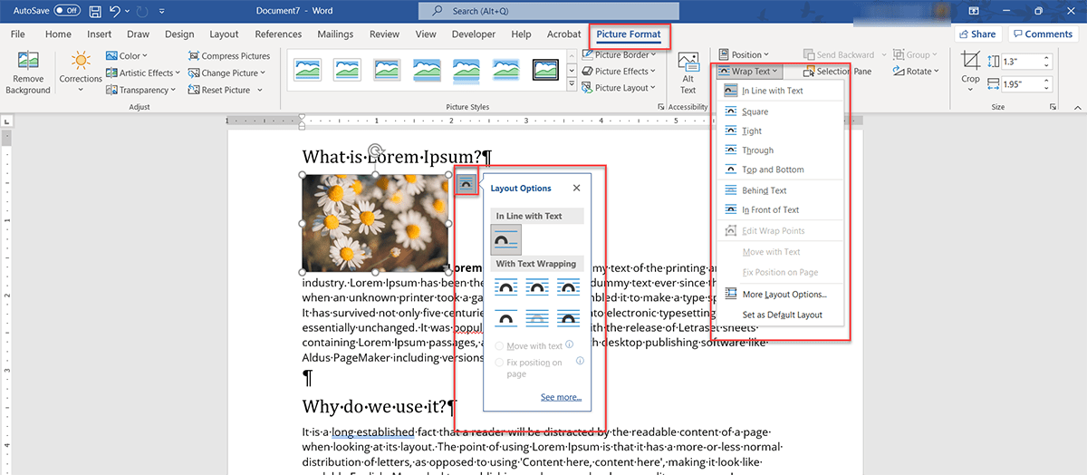Open the Picture Layout dropdown

coord(620,88)
